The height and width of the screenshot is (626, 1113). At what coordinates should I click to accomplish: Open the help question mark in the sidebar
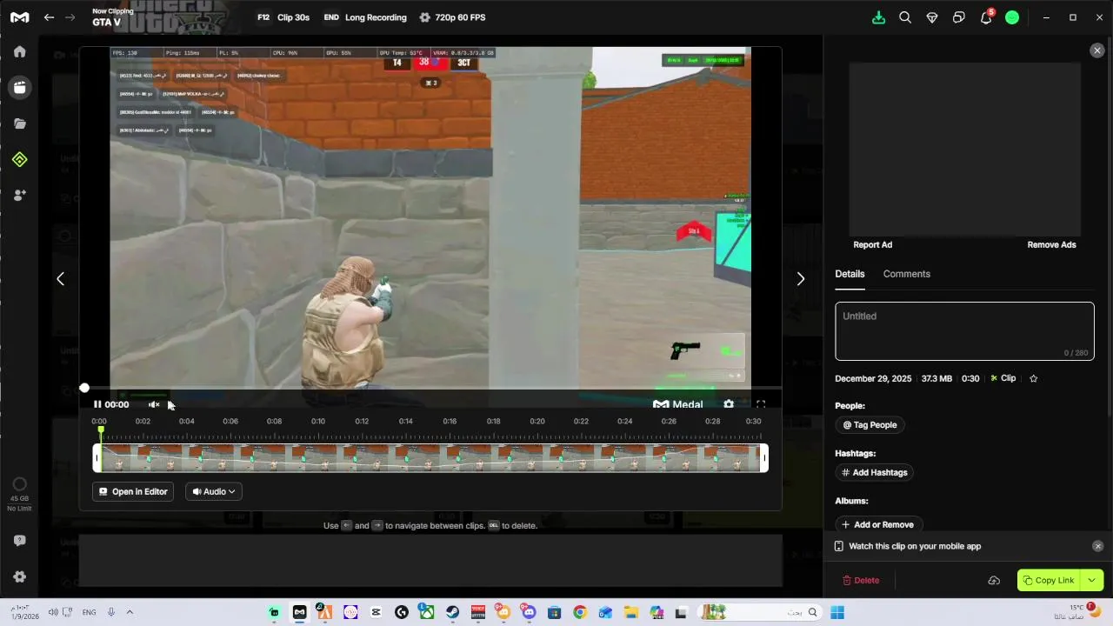pyautogui.click(x=19, y=541)
